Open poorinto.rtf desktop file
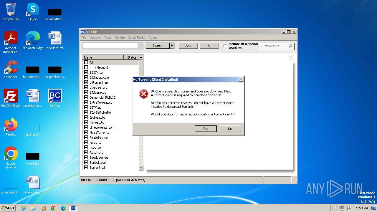377x212 pixels. 55,40
